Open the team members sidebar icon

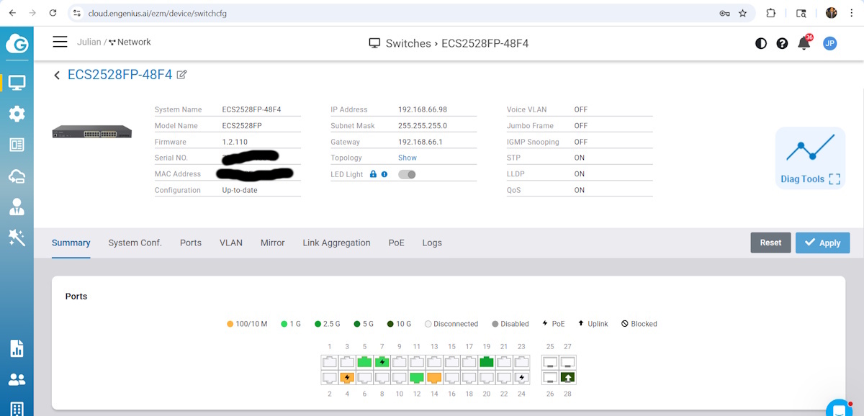17,379
